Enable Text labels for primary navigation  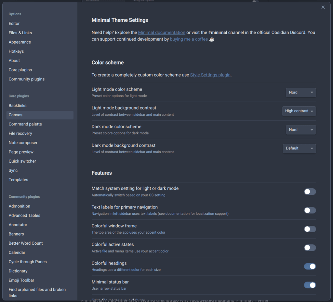310,210
